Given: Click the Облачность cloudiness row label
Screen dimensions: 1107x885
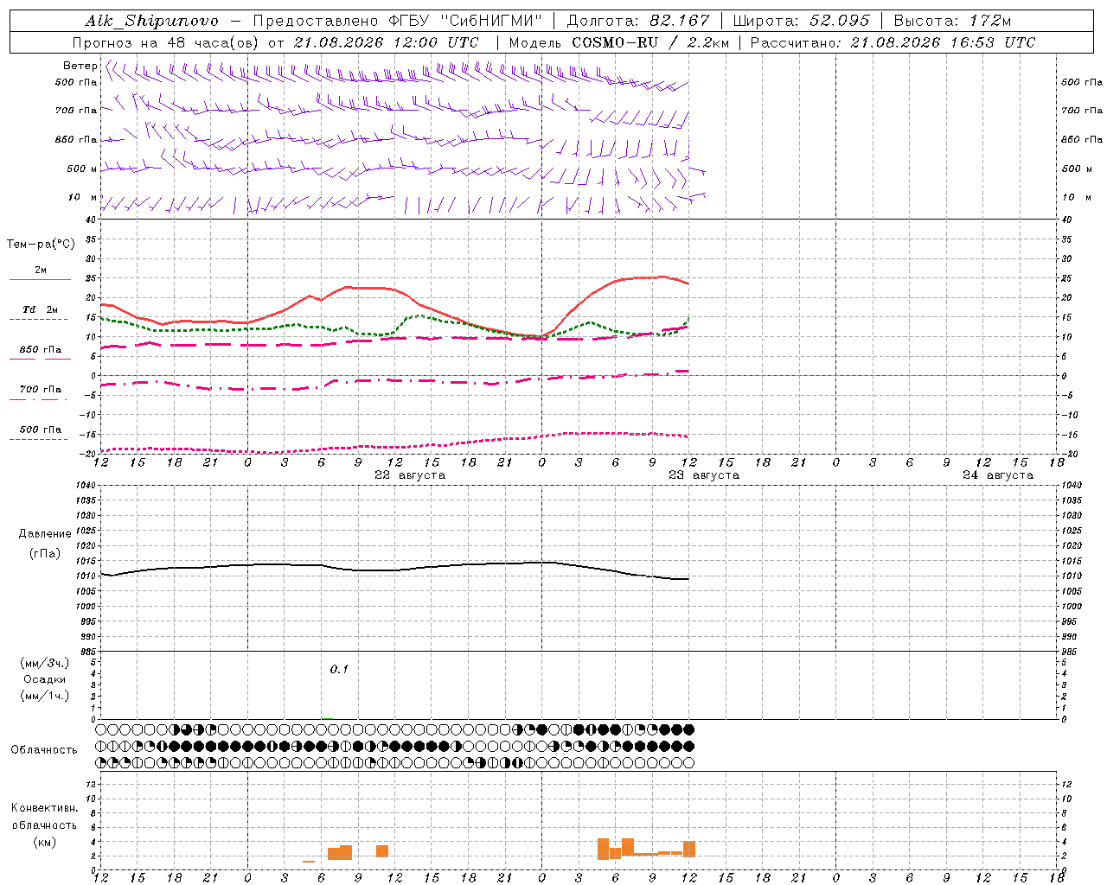Looking at the screenshot, I should pyautogui.click(x=44, y=749).
